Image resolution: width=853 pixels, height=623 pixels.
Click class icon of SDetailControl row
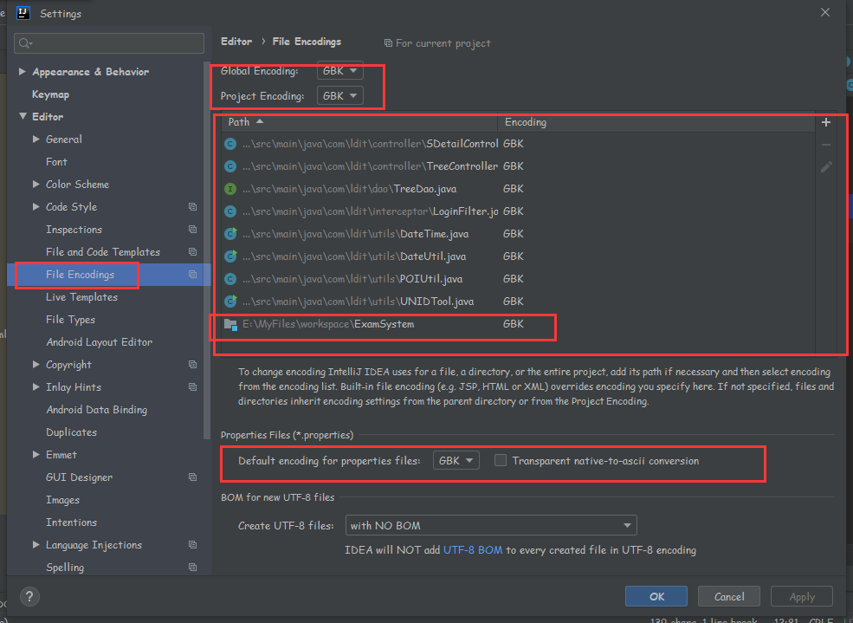pyautogui.click(x=230, y=144)
